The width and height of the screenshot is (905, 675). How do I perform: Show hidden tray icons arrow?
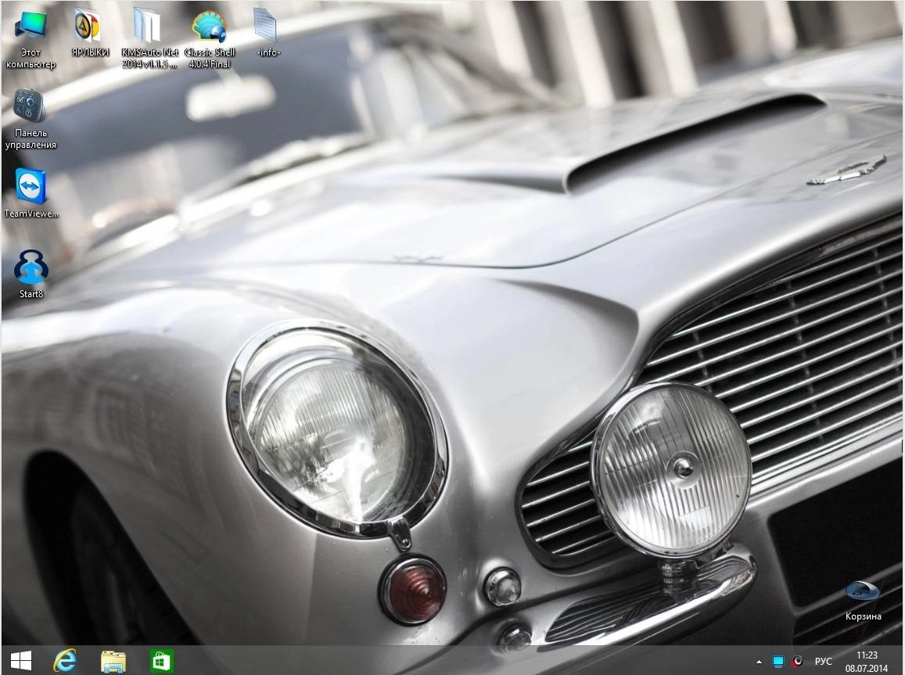click(759, 662)
